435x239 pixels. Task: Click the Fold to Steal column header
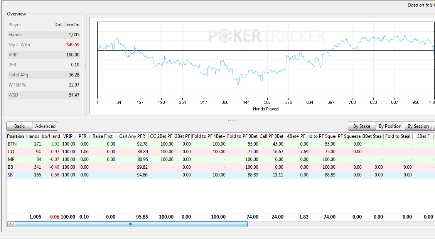398,136
